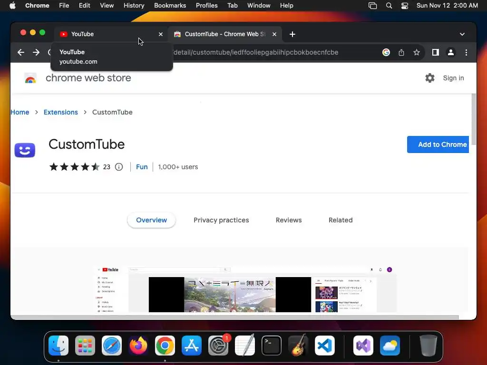Close the YouTube tab
487x365 pixels.
pyautogui.click(x=161, y=34)
